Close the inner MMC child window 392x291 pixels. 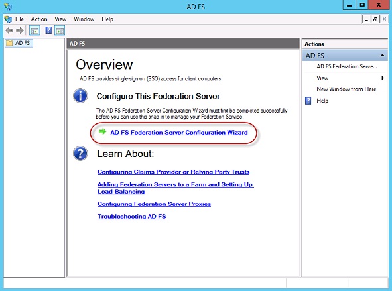[x=384, y=19]
